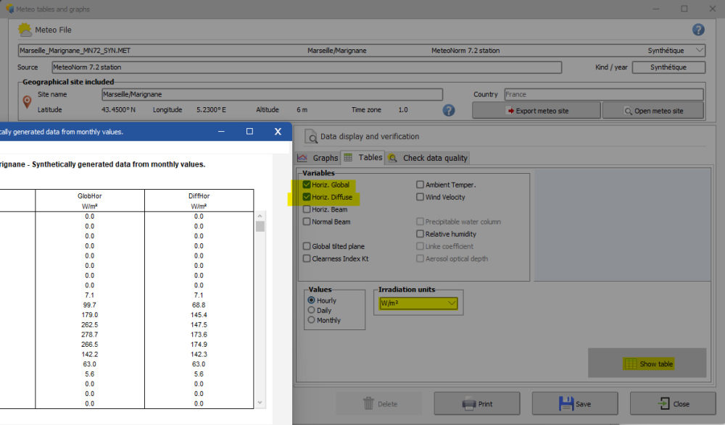This screenshot has height=425, width=725.
Task: Uncheck the Horiz. Global checkbox
Action: pos(307,185)
